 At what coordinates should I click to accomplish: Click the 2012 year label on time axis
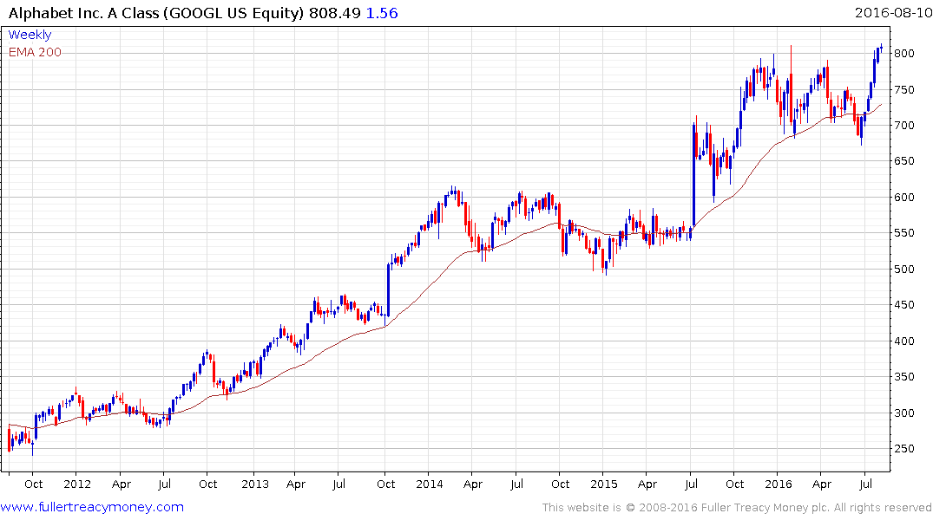(77, 484)
